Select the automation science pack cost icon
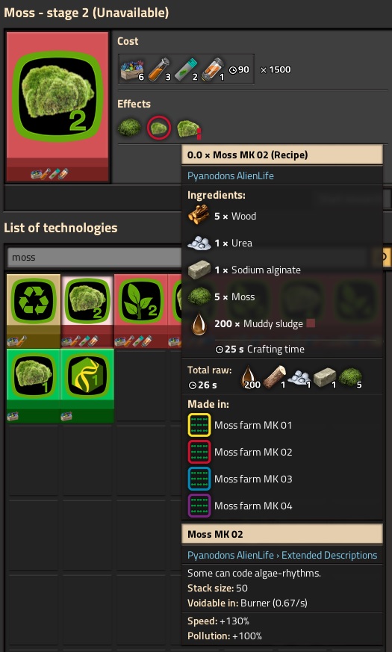Screen dimensions: 392x652 coord(132,69)
